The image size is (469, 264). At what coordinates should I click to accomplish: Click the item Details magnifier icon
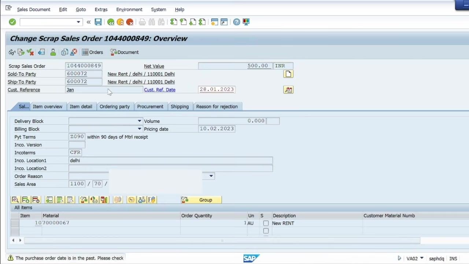click(x=15, y=200)
